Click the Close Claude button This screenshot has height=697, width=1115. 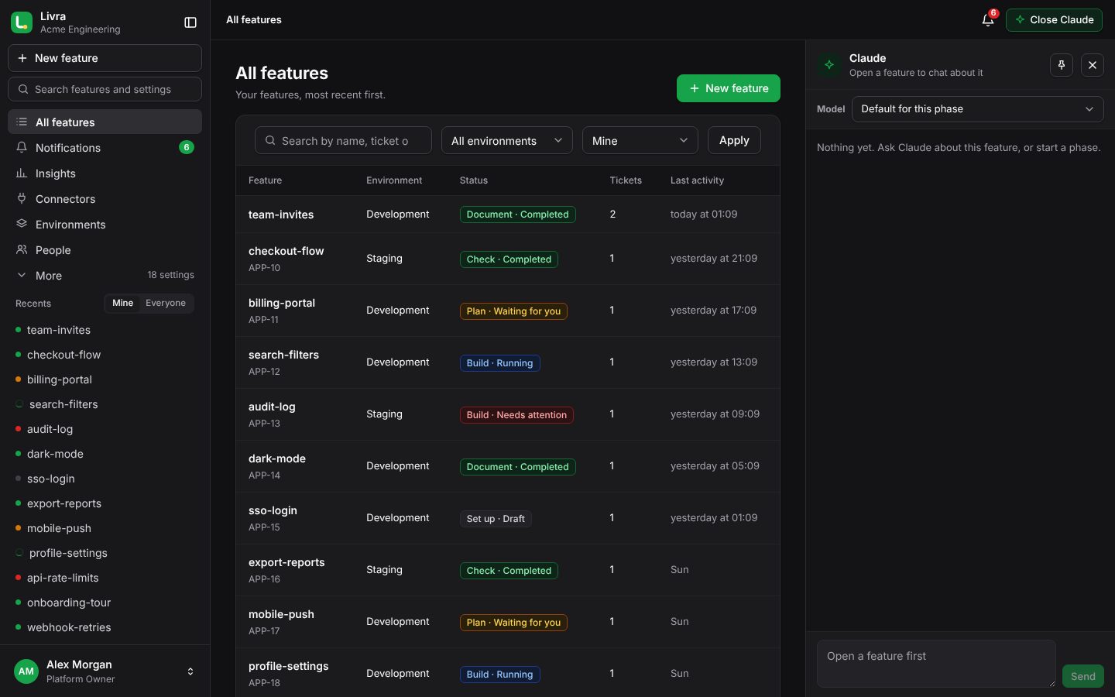[x=1054, y=20]
